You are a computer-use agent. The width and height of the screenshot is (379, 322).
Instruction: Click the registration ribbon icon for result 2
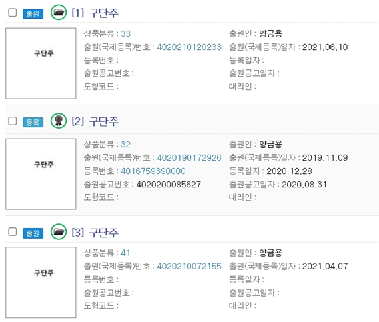pyautogui.click(x=59, y=121)
